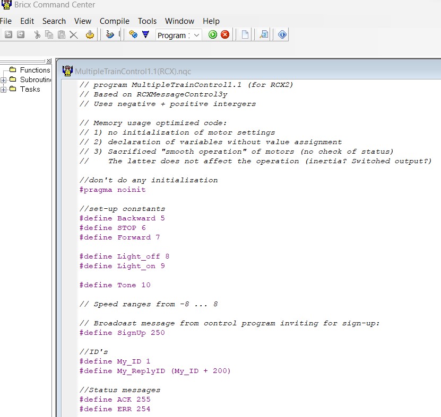The width and height of the screenshot is (441, 417).
Task: Click the '#define My_ID 1' line
Action: [x=115, y=361]
